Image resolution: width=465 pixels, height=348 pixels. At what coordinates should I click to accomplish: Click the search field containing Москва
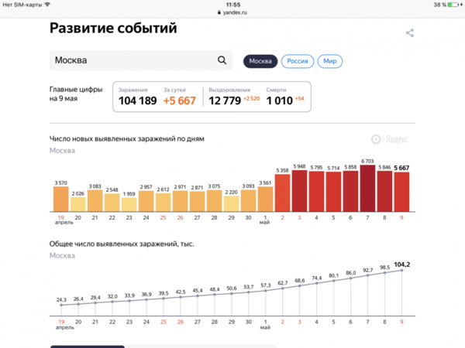tap(132, 60)
